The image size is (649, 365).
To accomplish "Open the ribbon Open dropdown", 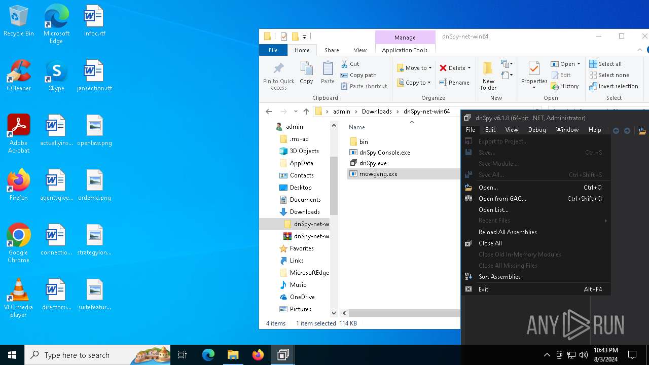I will pyautogui.click(x=565, y=64).
